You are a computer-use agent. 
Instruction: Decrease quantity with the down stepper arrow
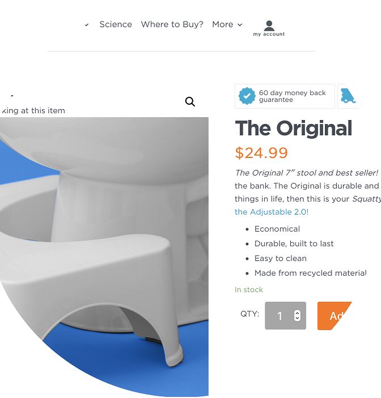tap(297, 318)
